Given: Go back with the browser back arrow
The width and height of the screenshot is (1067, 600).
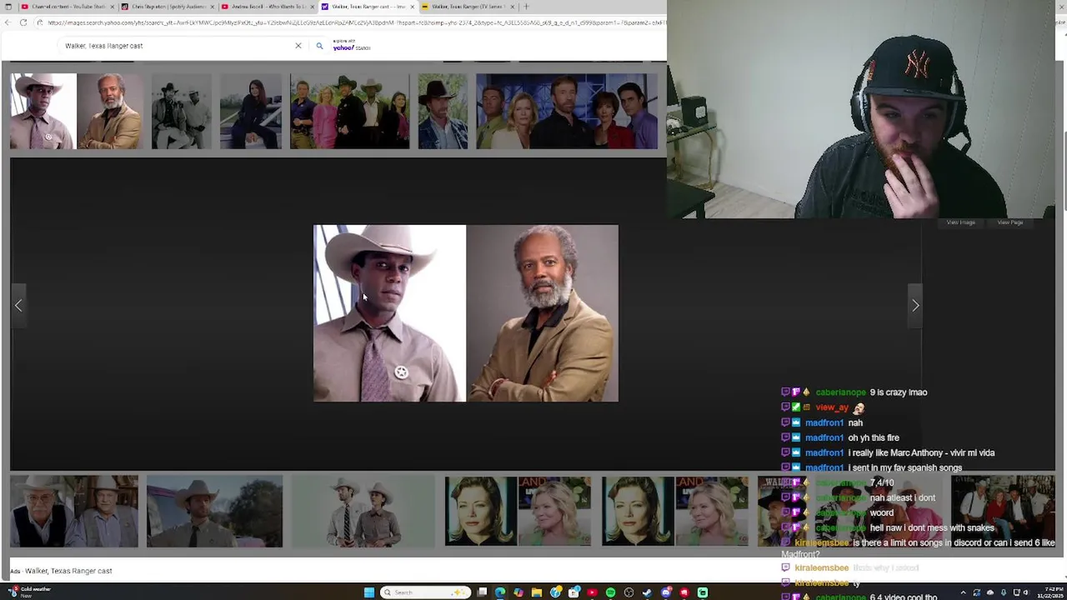Looking at the screenshot, I should pyautogui.click(x=8, y=22).
